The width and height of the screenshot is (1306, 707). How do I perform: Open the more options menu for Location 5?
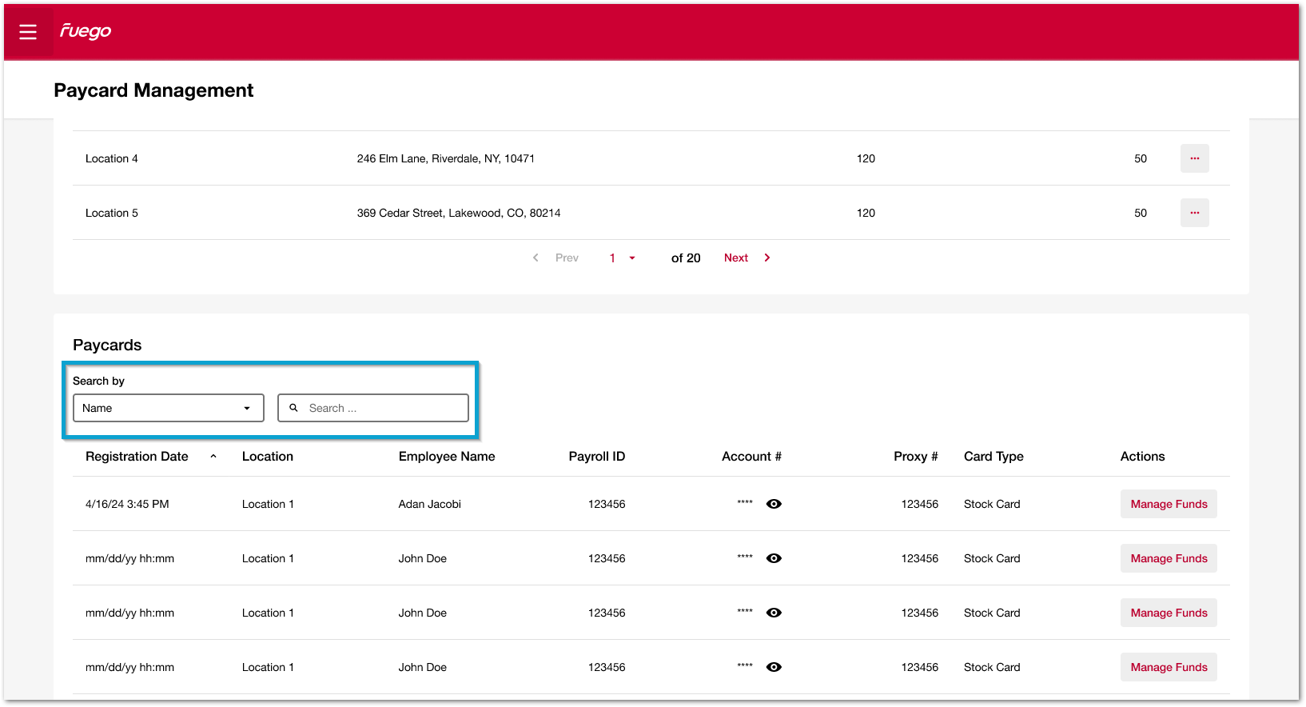pyautogui.click(x=1194, y=213)
